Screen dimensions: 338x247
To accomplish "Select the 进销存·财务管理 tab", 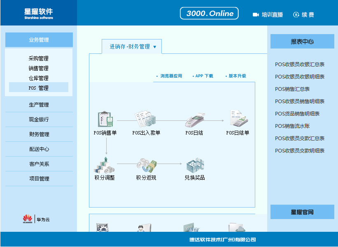I will click(132, 46).
